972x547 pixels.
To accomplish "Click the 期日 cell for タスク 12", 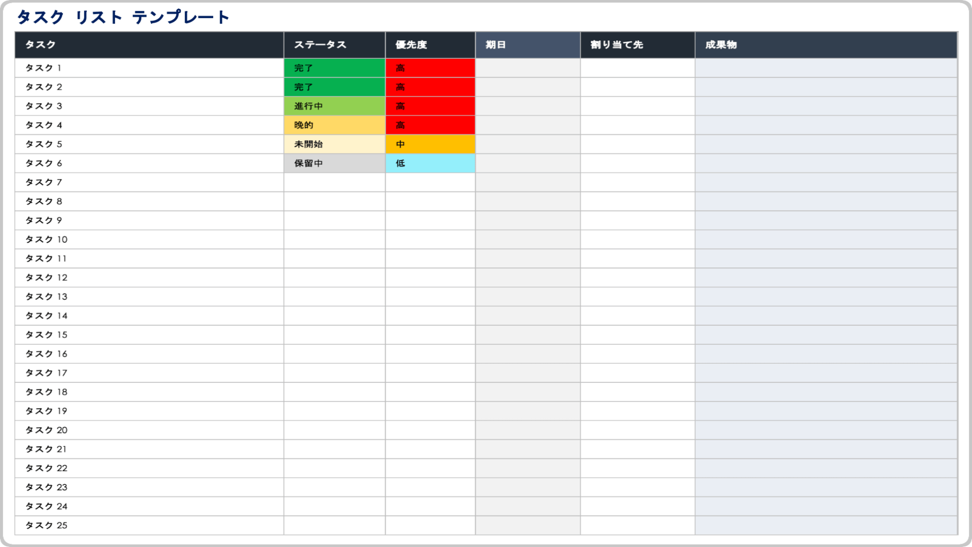I will 528,278.
